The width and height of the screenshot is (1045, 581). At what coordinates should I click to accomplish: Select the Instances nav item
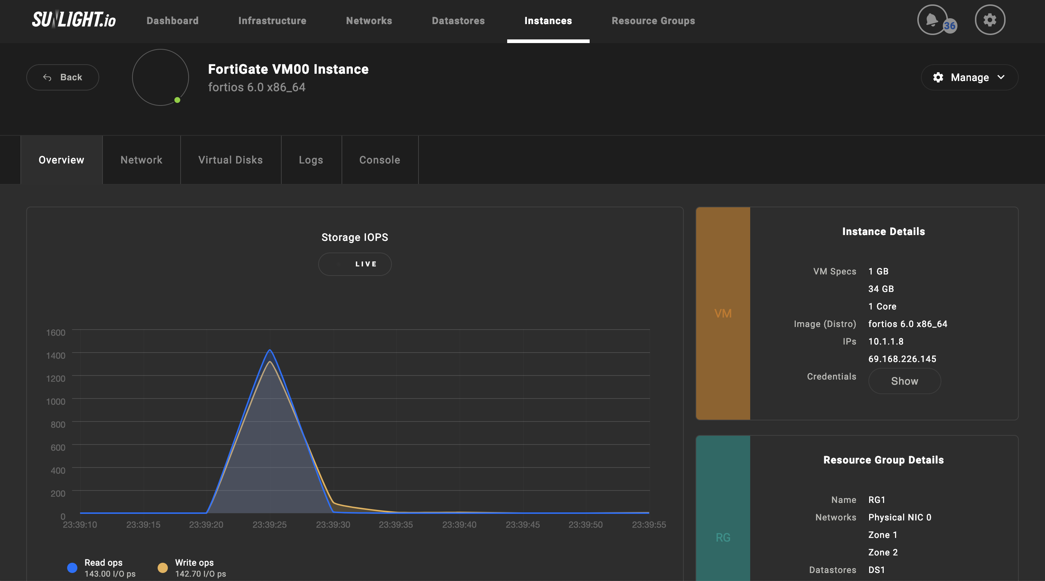[x=548, y=21]
